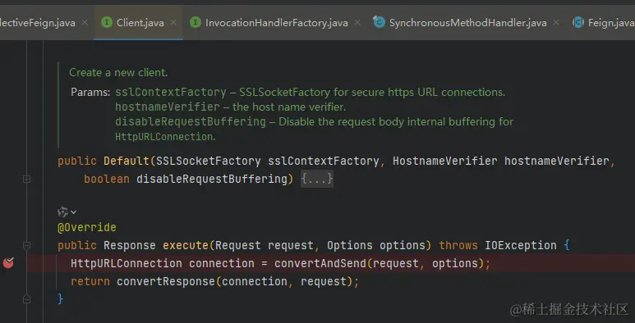Image resolution: width=635 pixels, height=323 pixels.
Task: Click the execute method name
Action: (186, 245)
